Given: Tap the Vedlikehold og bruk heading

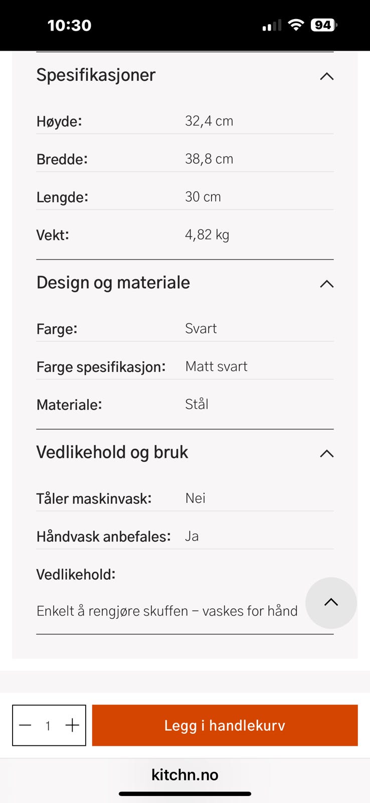Looking at the screenshot, I should [x=112, y=452].
